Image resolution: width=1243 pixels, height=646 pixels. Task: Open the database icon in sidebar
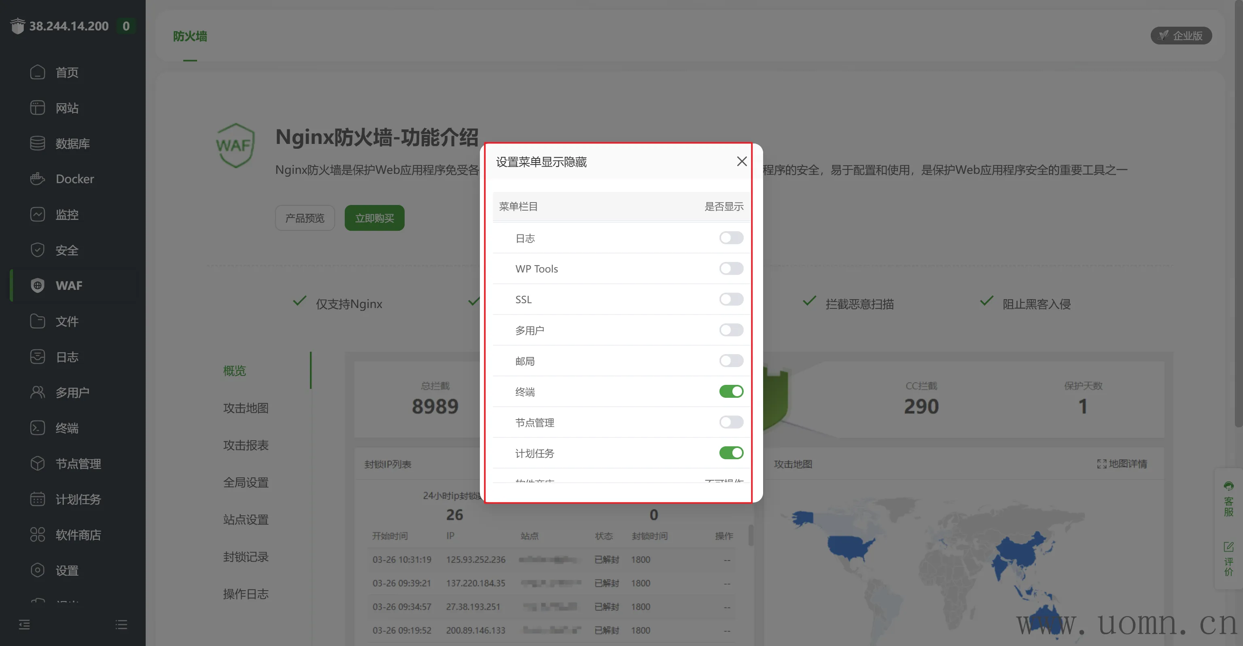click(37, 143)
